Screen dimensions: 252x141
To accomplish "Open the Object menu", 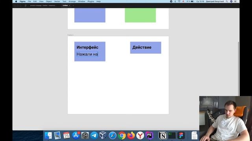I will coord(49,2).
